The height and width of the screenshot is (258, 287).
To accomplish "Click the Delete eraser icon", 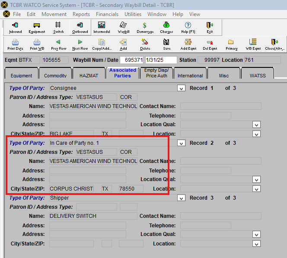I will [x=145, y=45].
